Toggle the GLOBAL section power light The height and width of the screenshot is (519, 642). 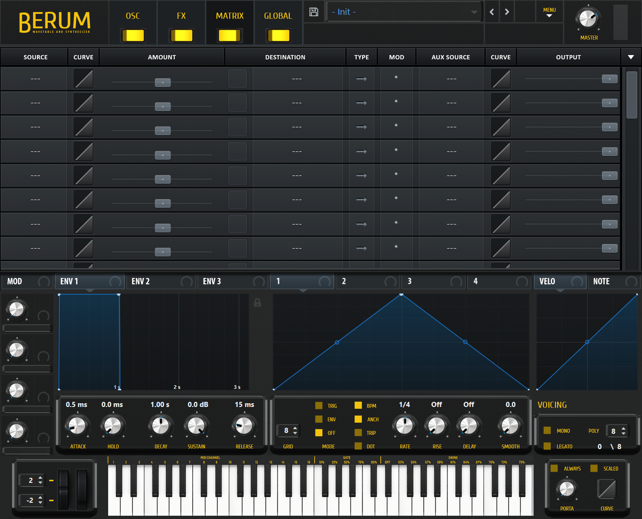click(278, 35)
